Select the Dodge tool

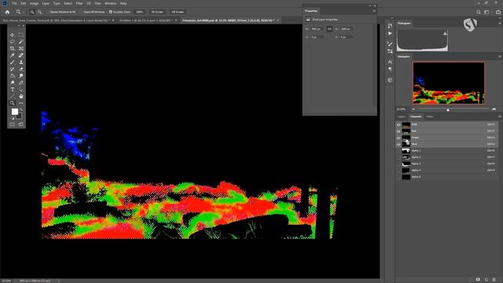tap(13, 83)
